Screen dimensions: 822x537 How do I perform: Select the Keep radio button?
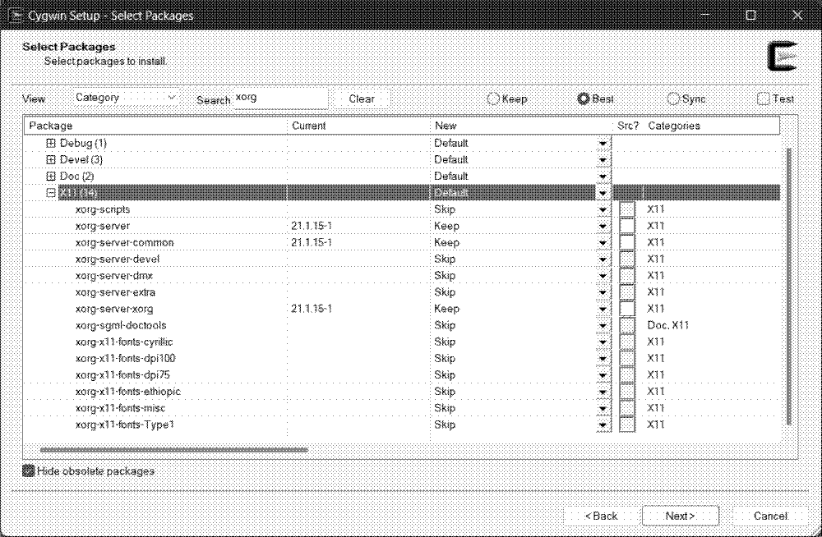point(496,99)
